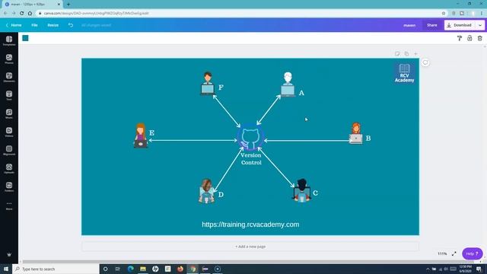Viewport: 487px width, 274px height.
Task: Click the maven design title
Action: (409, 25)
